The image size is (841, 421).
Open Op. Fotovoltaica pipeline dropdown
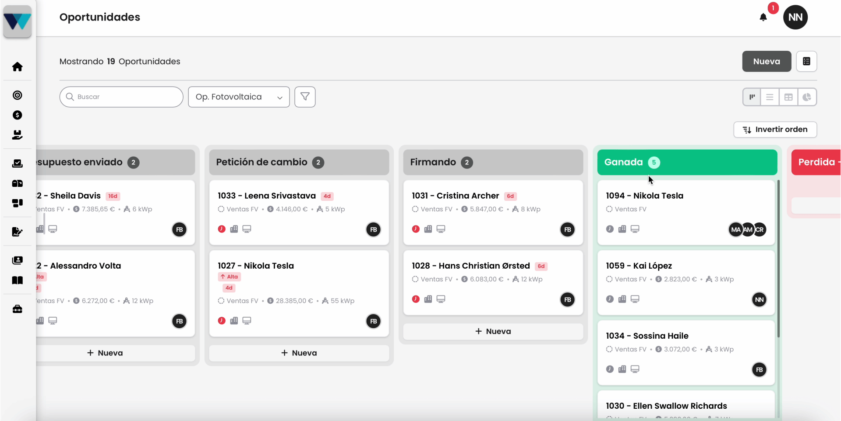[239, 97]
